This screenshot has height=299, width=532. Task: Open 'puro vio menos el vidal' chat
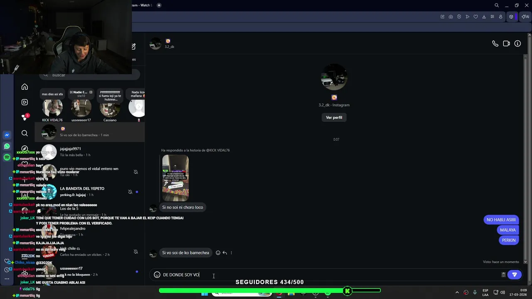(90, 172)
